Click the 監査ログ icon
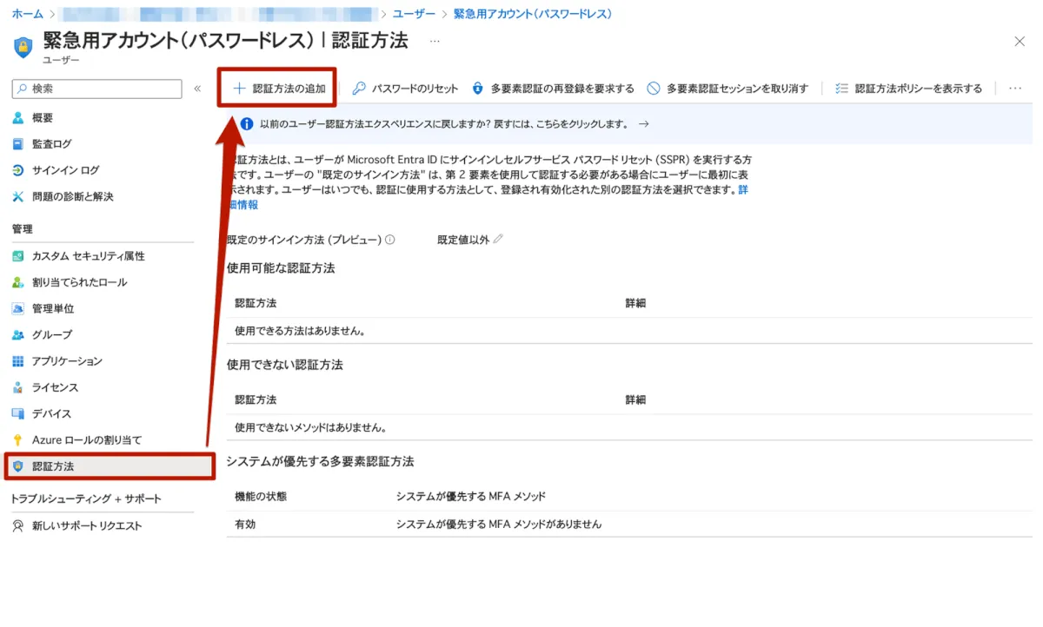The image size is (1043, 627). [x=18, y=144]
